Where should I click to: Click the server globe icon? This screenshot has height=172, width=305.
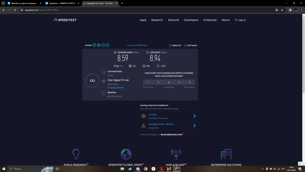pyautogui.click(x=104, y=81)
